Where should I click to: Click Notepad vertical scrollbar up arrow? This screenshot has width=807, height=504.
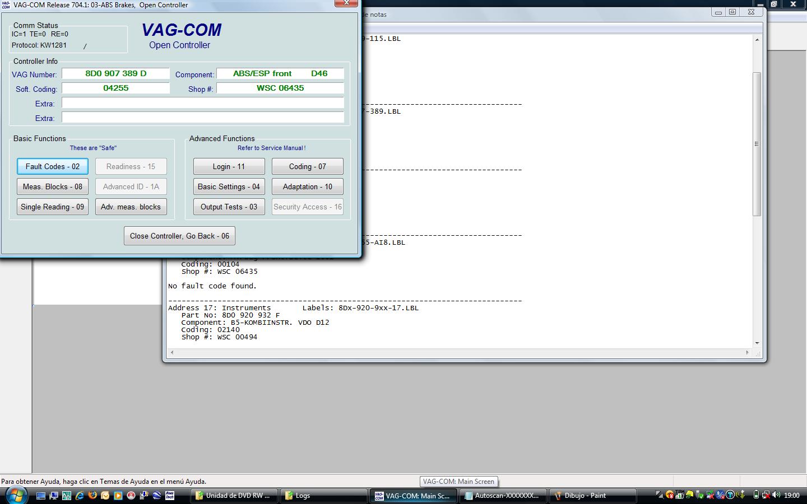(x=757, y=40)
